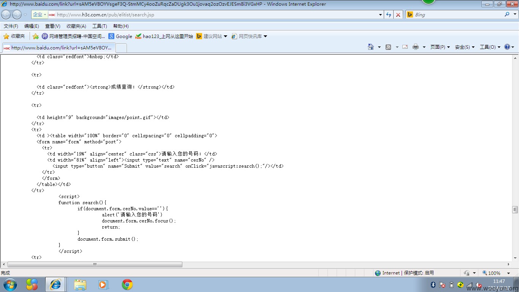Click the Bluetooth tray icon
Viewport: 519px width, 292px height.
click(433, 285)
